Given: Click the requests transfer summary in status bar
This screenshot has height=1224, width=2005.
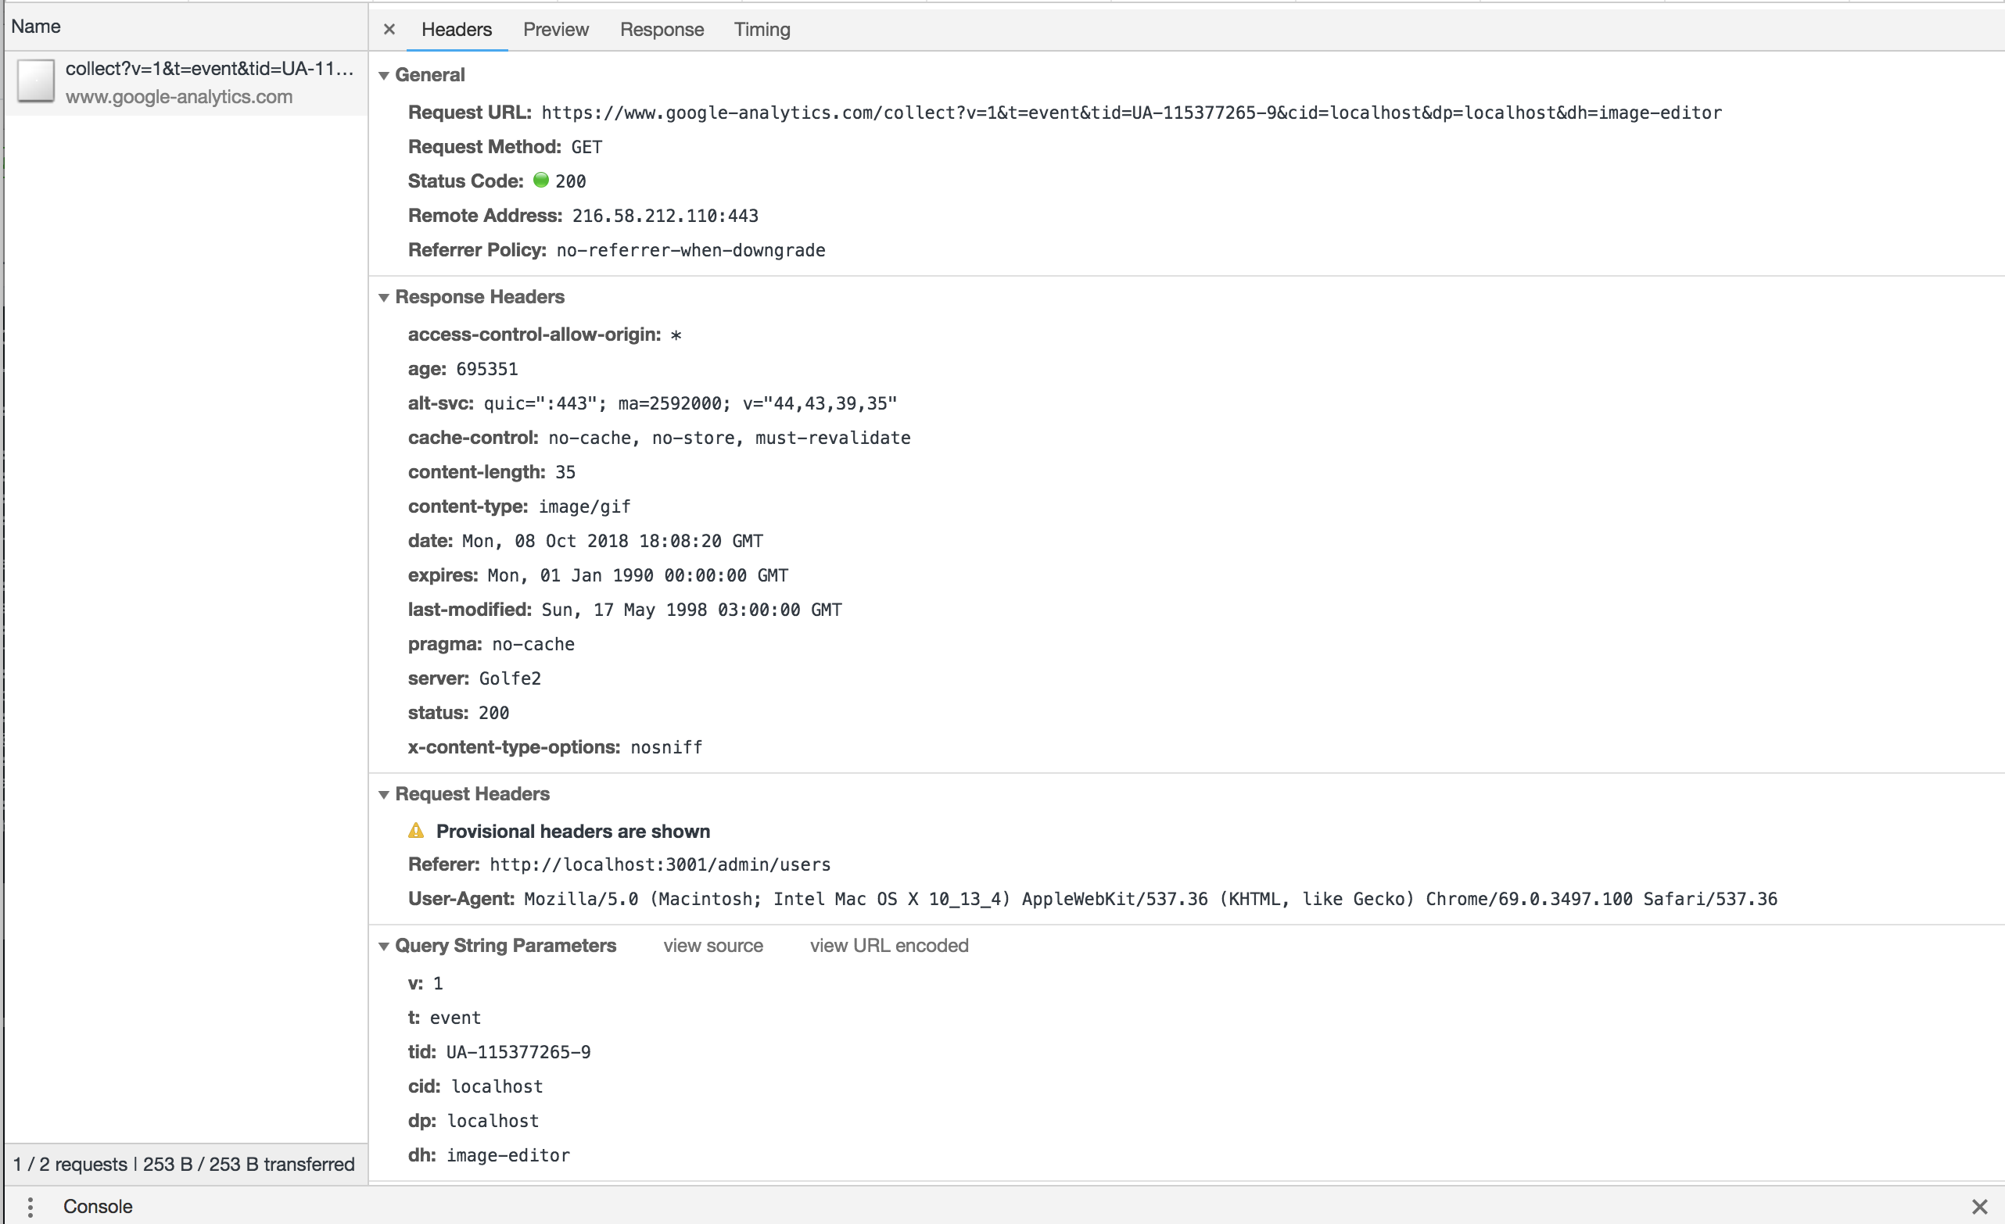Looking at the screenshot, I should pos(184,1164).
